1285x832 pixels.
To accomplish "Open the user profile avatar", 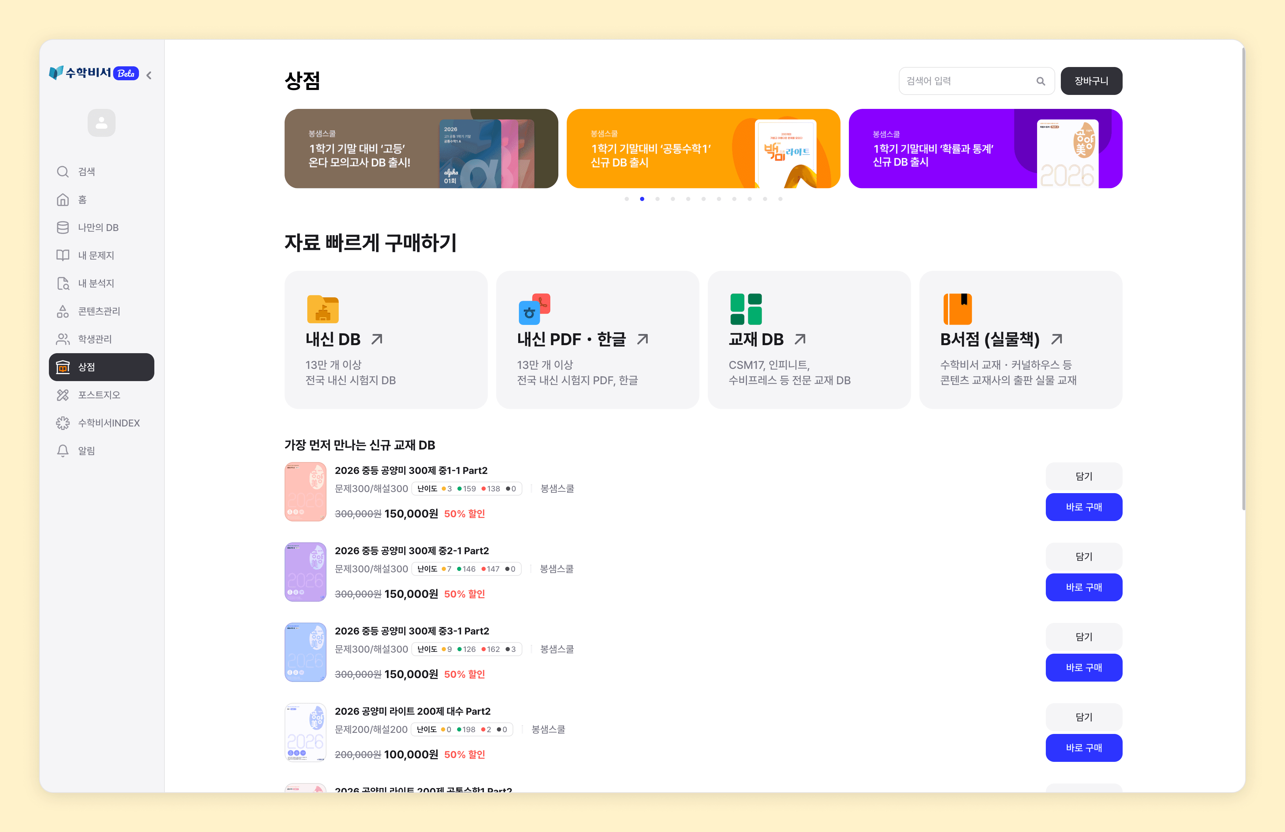I will (102, 123).
